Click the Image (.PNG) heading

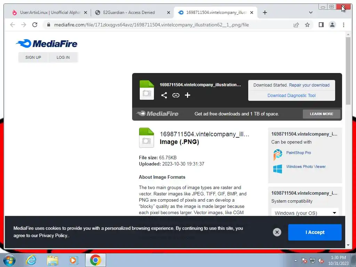[x=179, y=142]
